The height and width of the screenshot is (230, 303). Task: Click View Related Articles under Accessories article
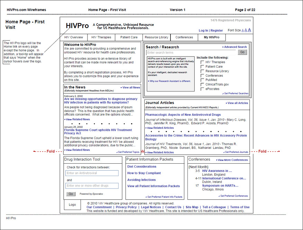tap(160, 152)
